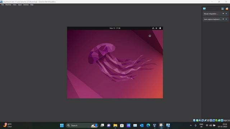Click the microphone icon in system tray

[195, 125]
